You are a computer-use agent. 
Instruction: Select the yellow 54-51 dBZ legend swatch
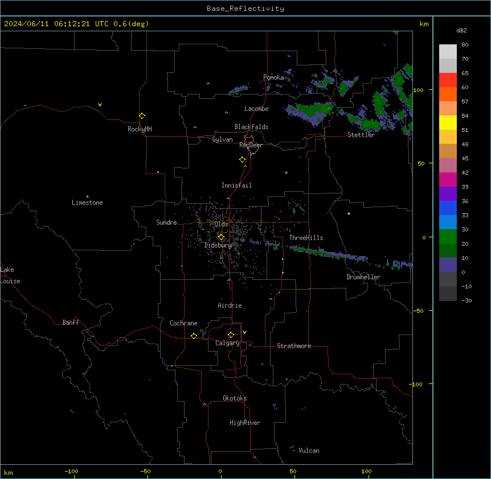pos(448,123)
